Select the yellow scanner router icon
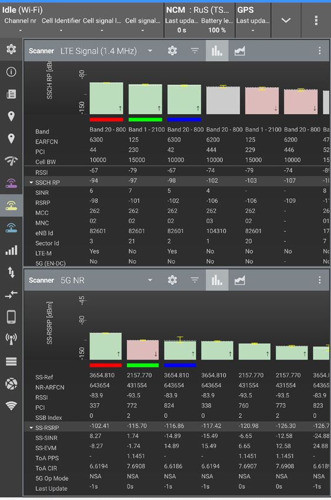This screenshot has width=331, height=500. tap(11, 205)
